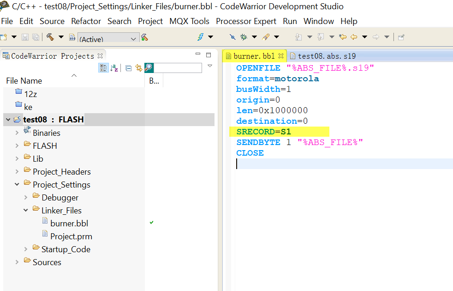This screenshot has width=453, height=291.
Task: Expand the Binaries node
Action: [x=17, y=133]
